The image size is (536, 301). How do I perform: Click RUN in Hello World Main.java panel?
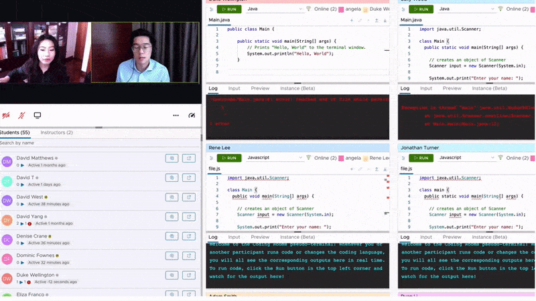(229, 9)
